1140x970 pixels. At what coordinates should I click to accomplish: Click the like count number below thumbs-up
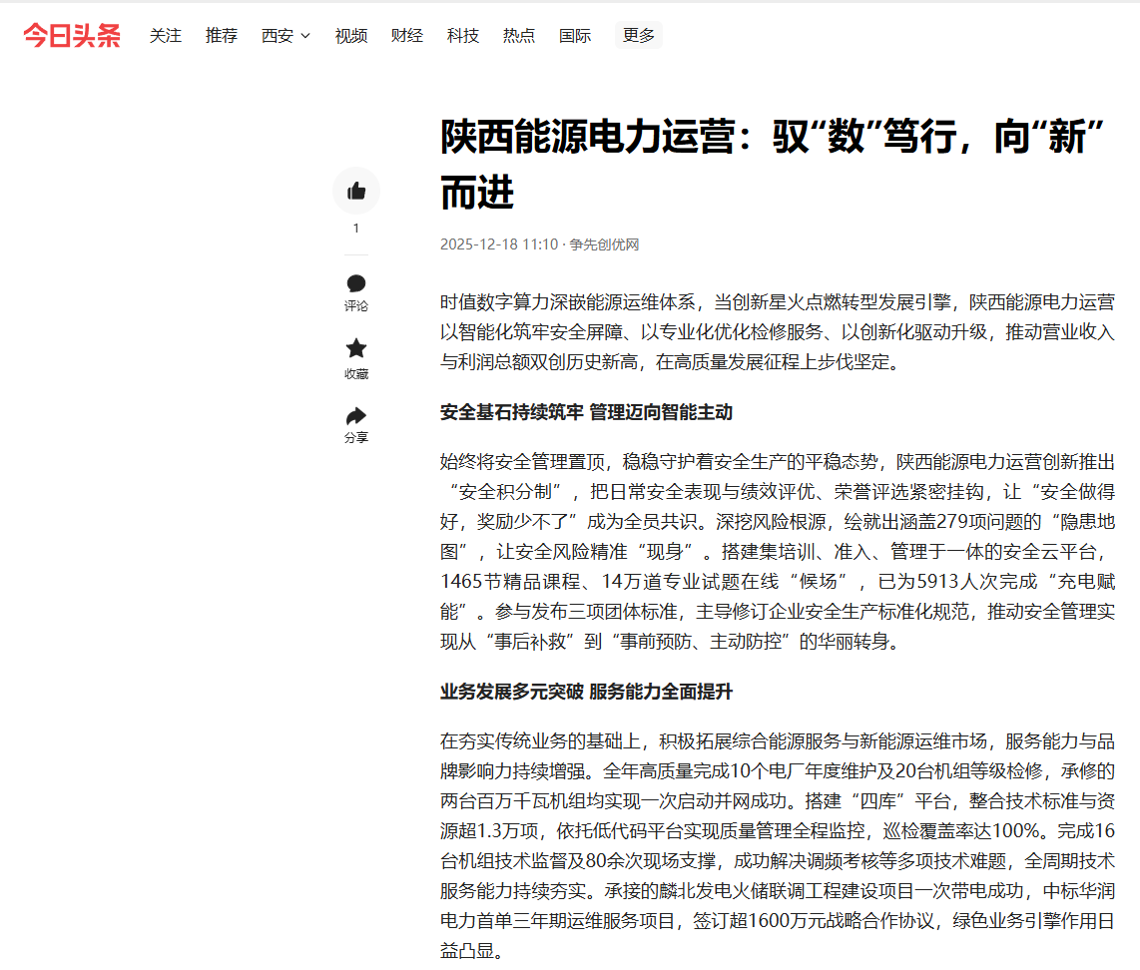356,229
